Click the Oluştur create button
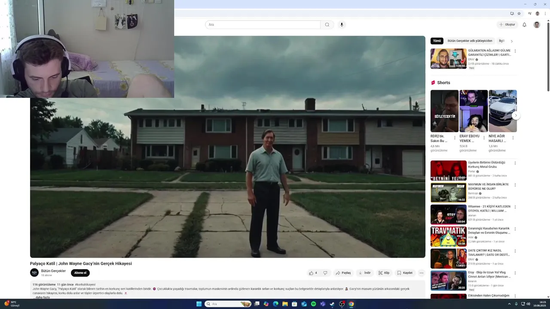This screenshot has width=550, height=309. tap(507, 24)
